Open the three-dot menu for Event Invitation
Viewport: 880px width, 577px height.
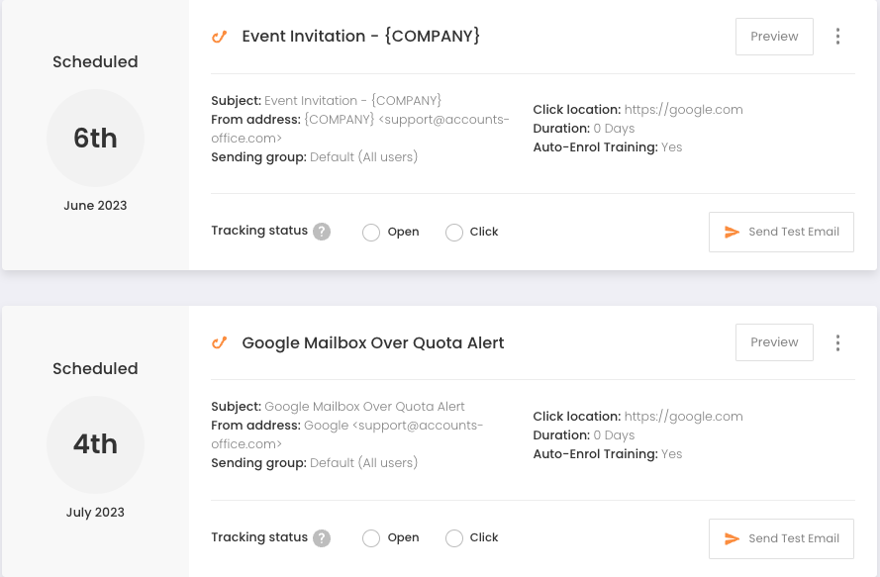[837, 37]
